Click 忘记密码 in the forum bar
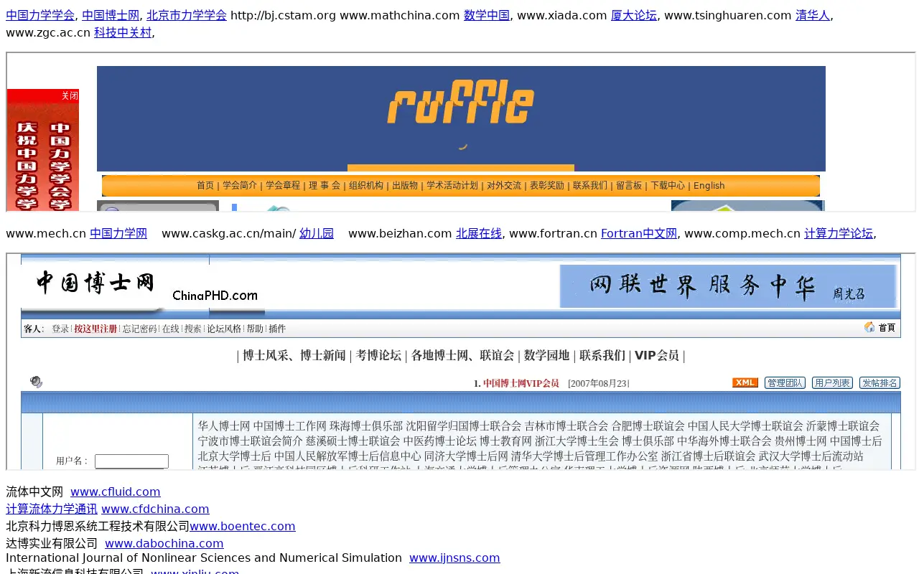 pos(139,329)
